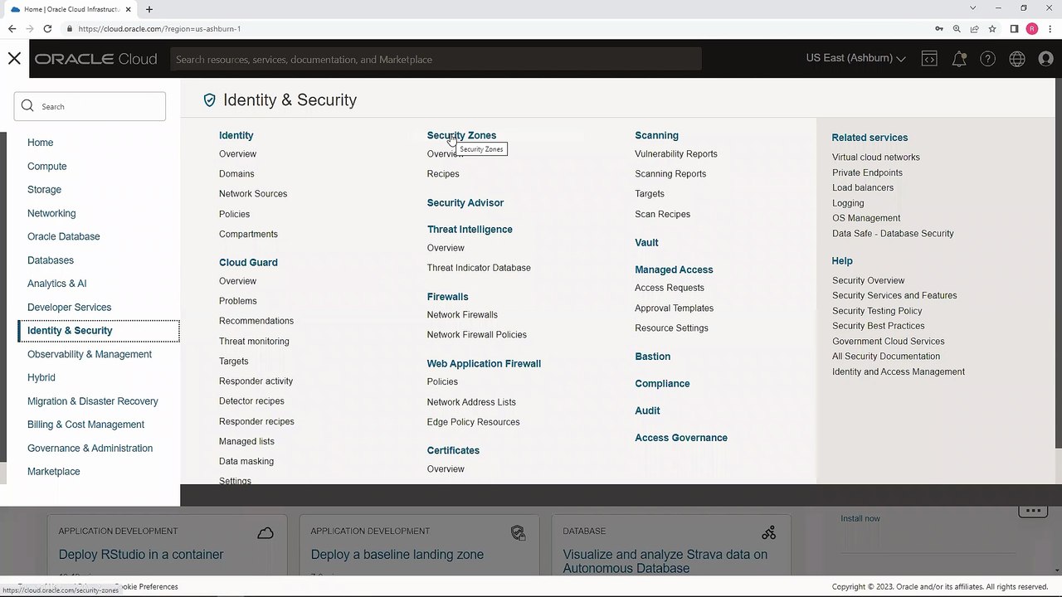This screenshot has width=1062, height=597.
Task: Open Deploy RStudio in a container card
Action: click(x=168, y=545)
